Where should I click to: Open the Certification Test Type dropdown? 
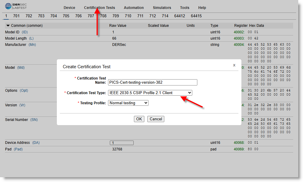150,93
